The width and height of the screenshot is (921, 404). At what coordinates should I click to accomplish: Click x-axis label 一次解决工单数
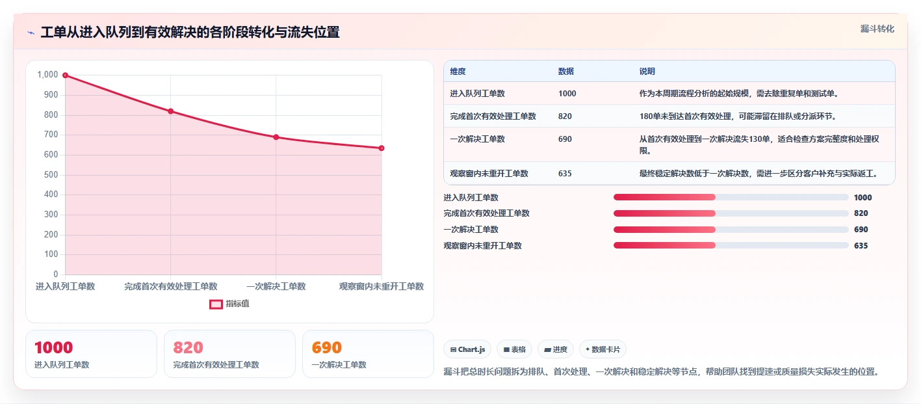276,286
